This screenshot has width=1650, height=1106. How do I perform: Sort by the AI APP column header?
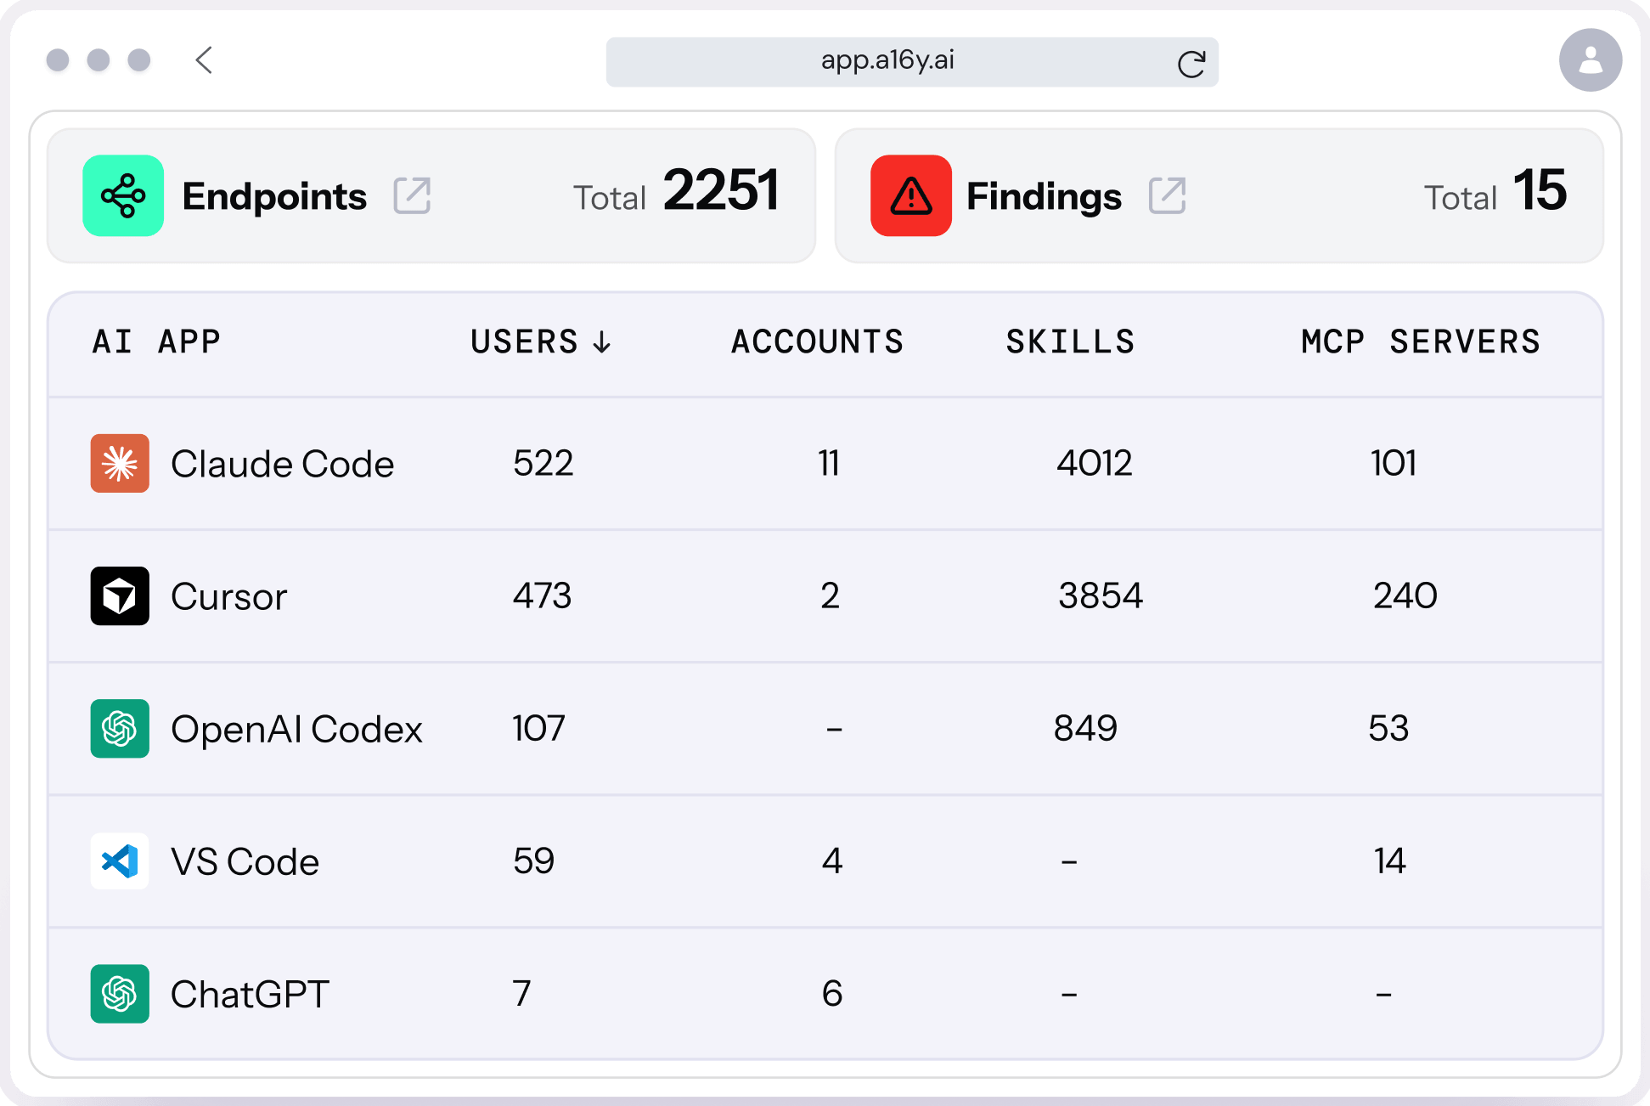(156, 341)
